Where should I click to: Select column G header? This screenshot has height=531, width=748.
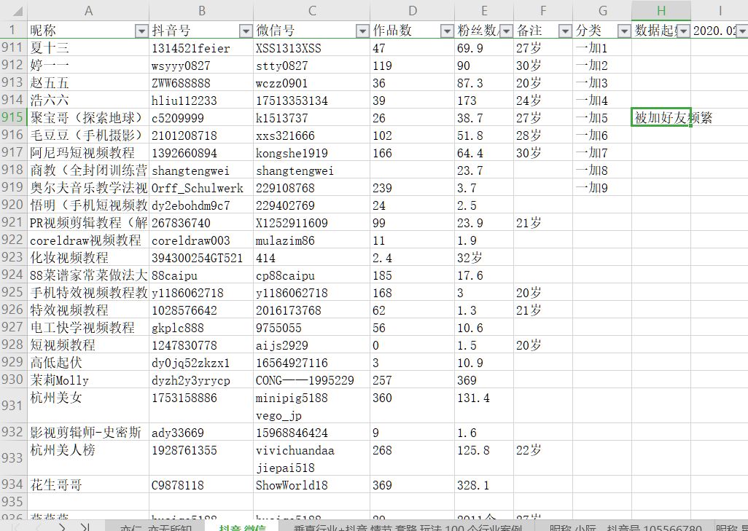coord(602,10)
